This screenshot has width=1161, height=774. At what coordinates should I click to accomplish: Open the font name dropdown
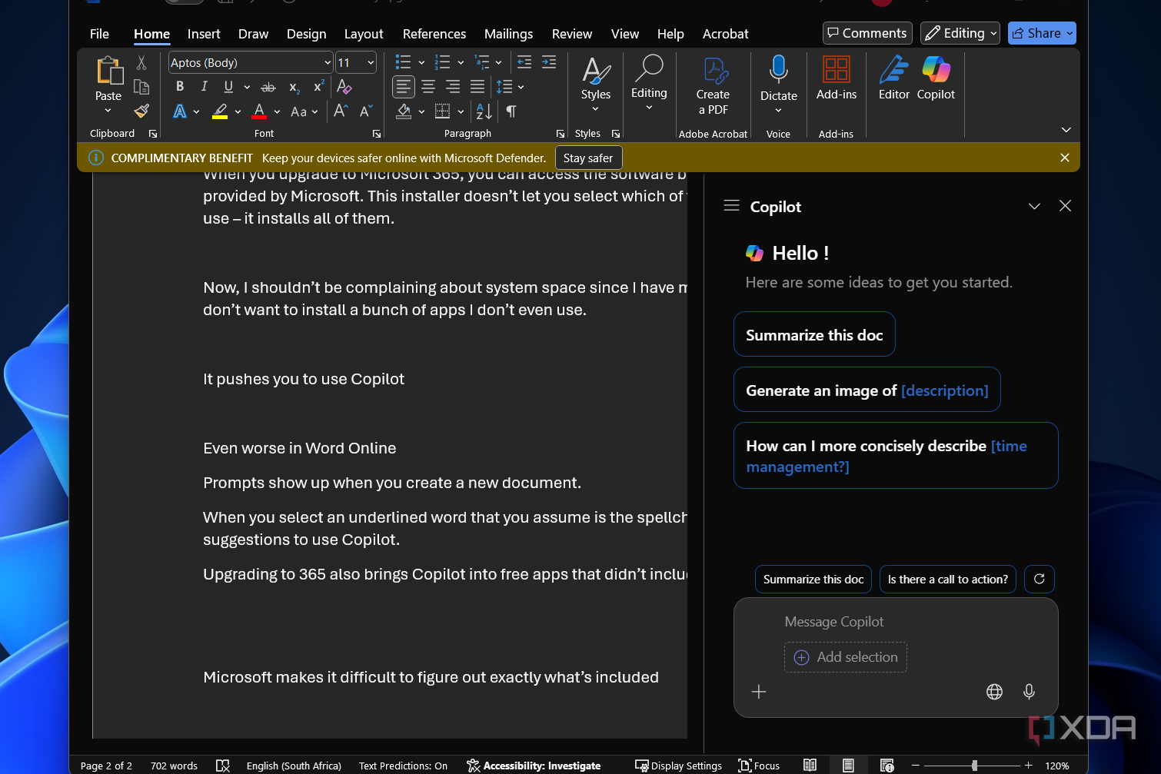coord(328,63)
